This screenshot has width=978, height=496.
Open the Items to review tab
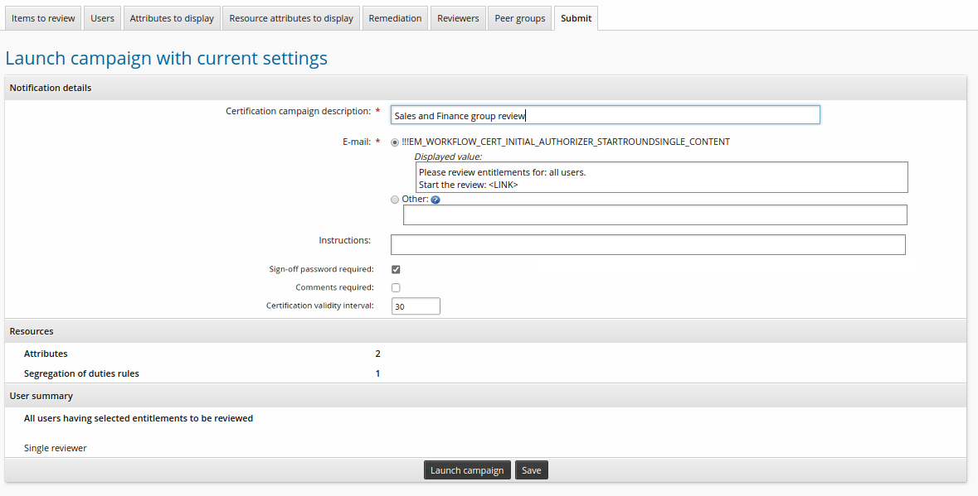[x=43, y=18]
